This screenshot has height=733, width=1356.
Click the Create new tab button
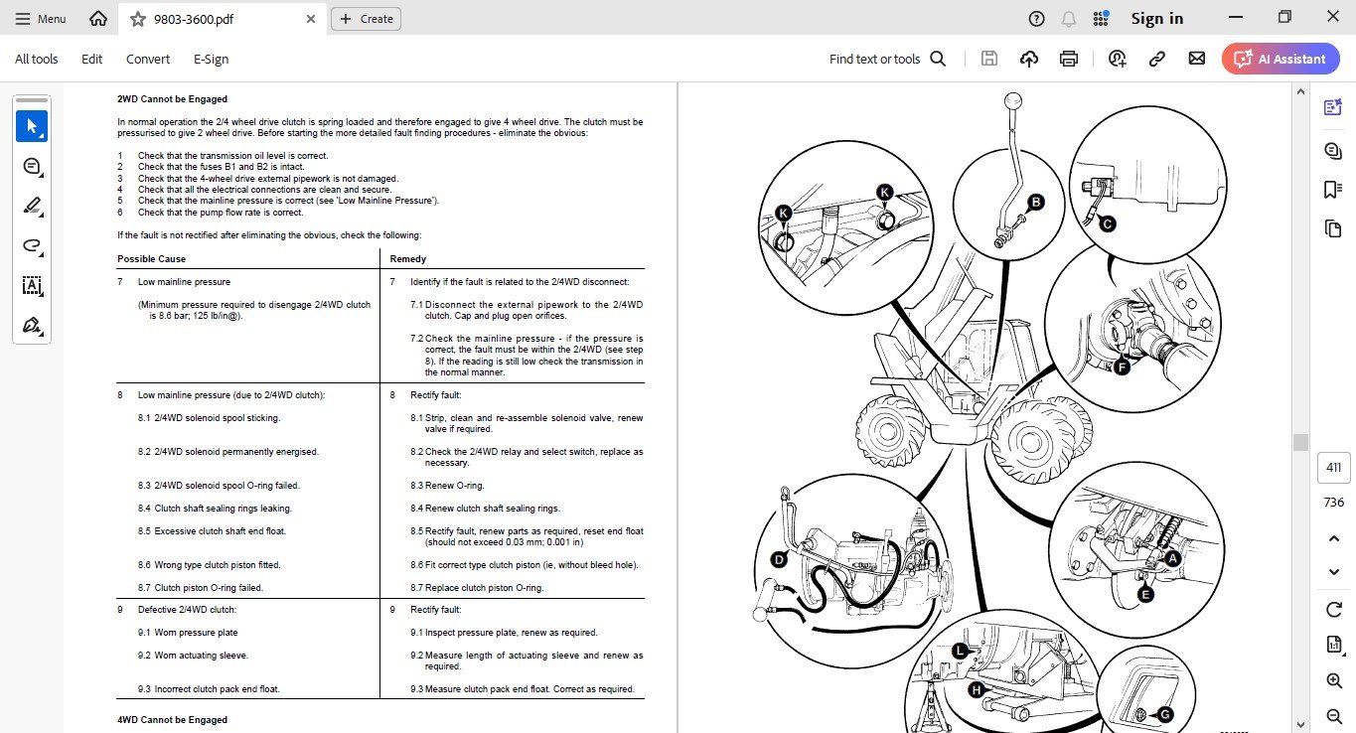coord(366,19)
